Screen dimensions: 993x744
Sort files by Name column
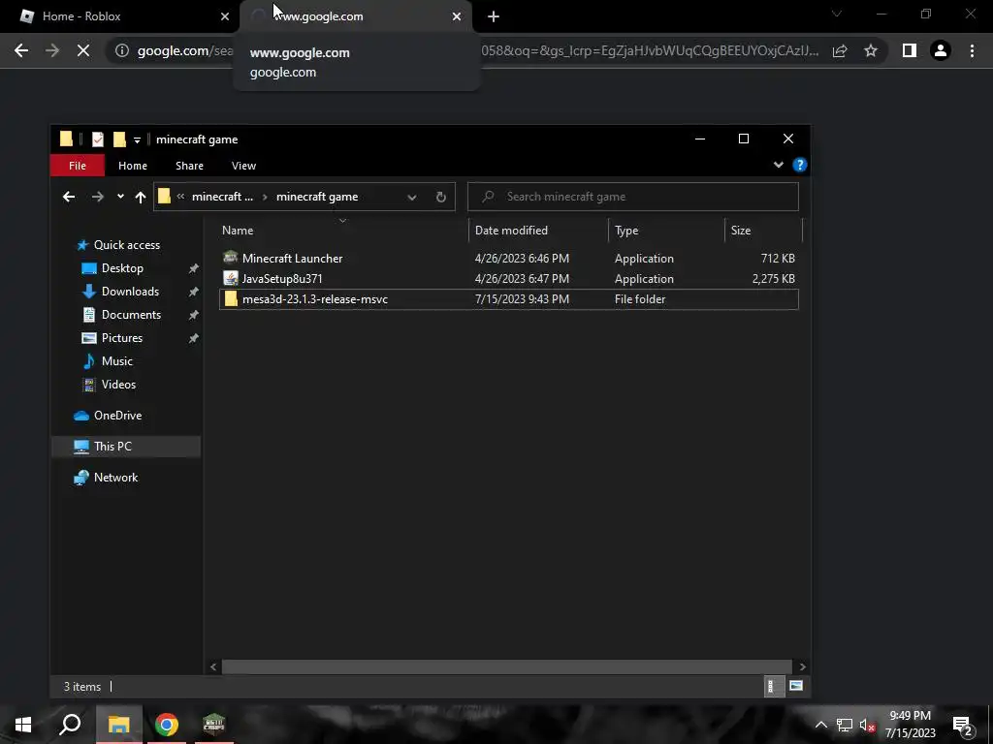(342, 231)
